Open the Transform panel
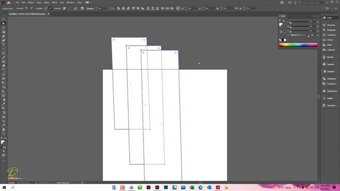Screen dimensions: 340x191 (x=329, y=35)
